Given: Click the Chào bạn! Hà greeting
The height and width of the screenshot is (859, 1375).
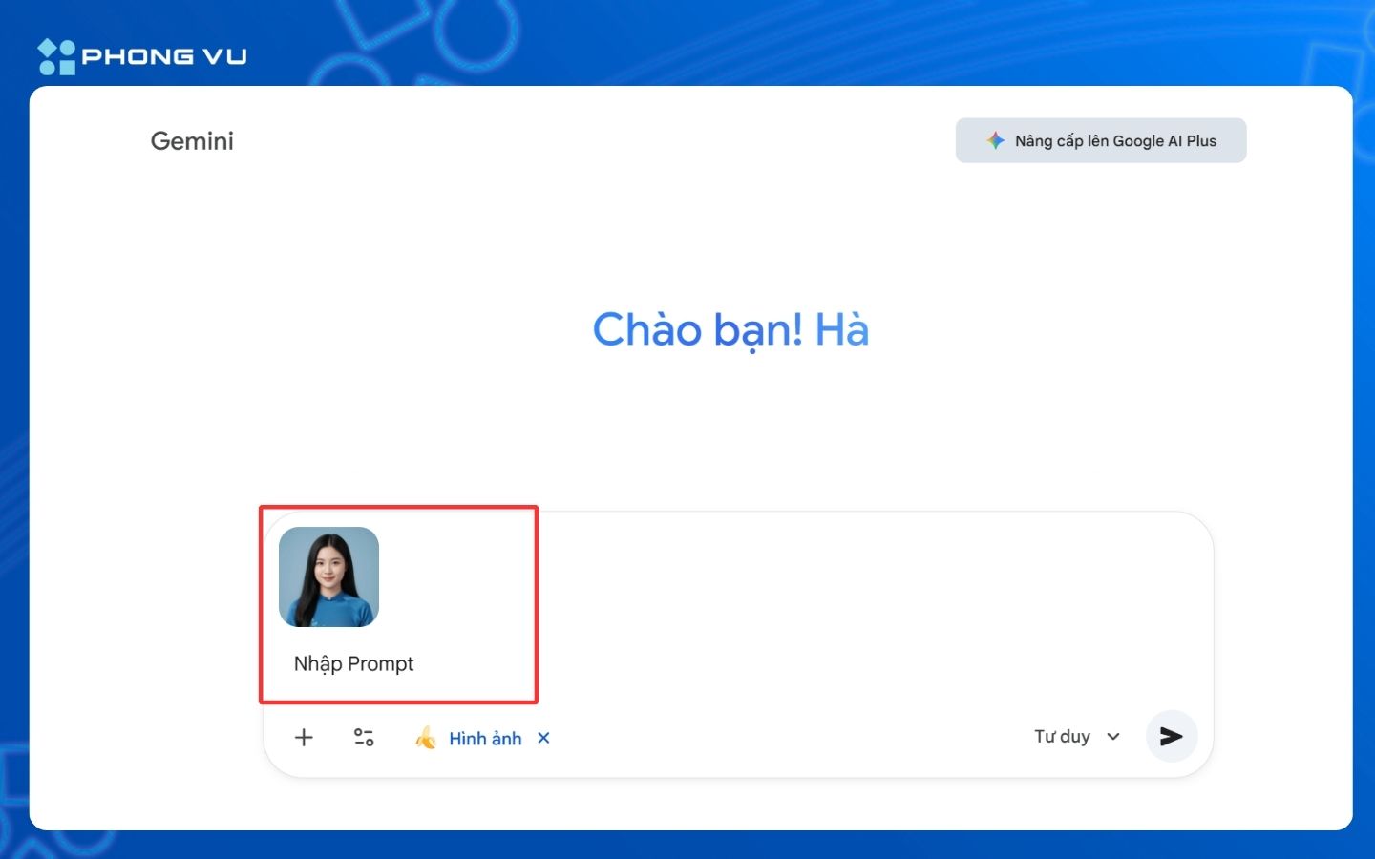Looking at the screenshot, I should click(730, 330).
